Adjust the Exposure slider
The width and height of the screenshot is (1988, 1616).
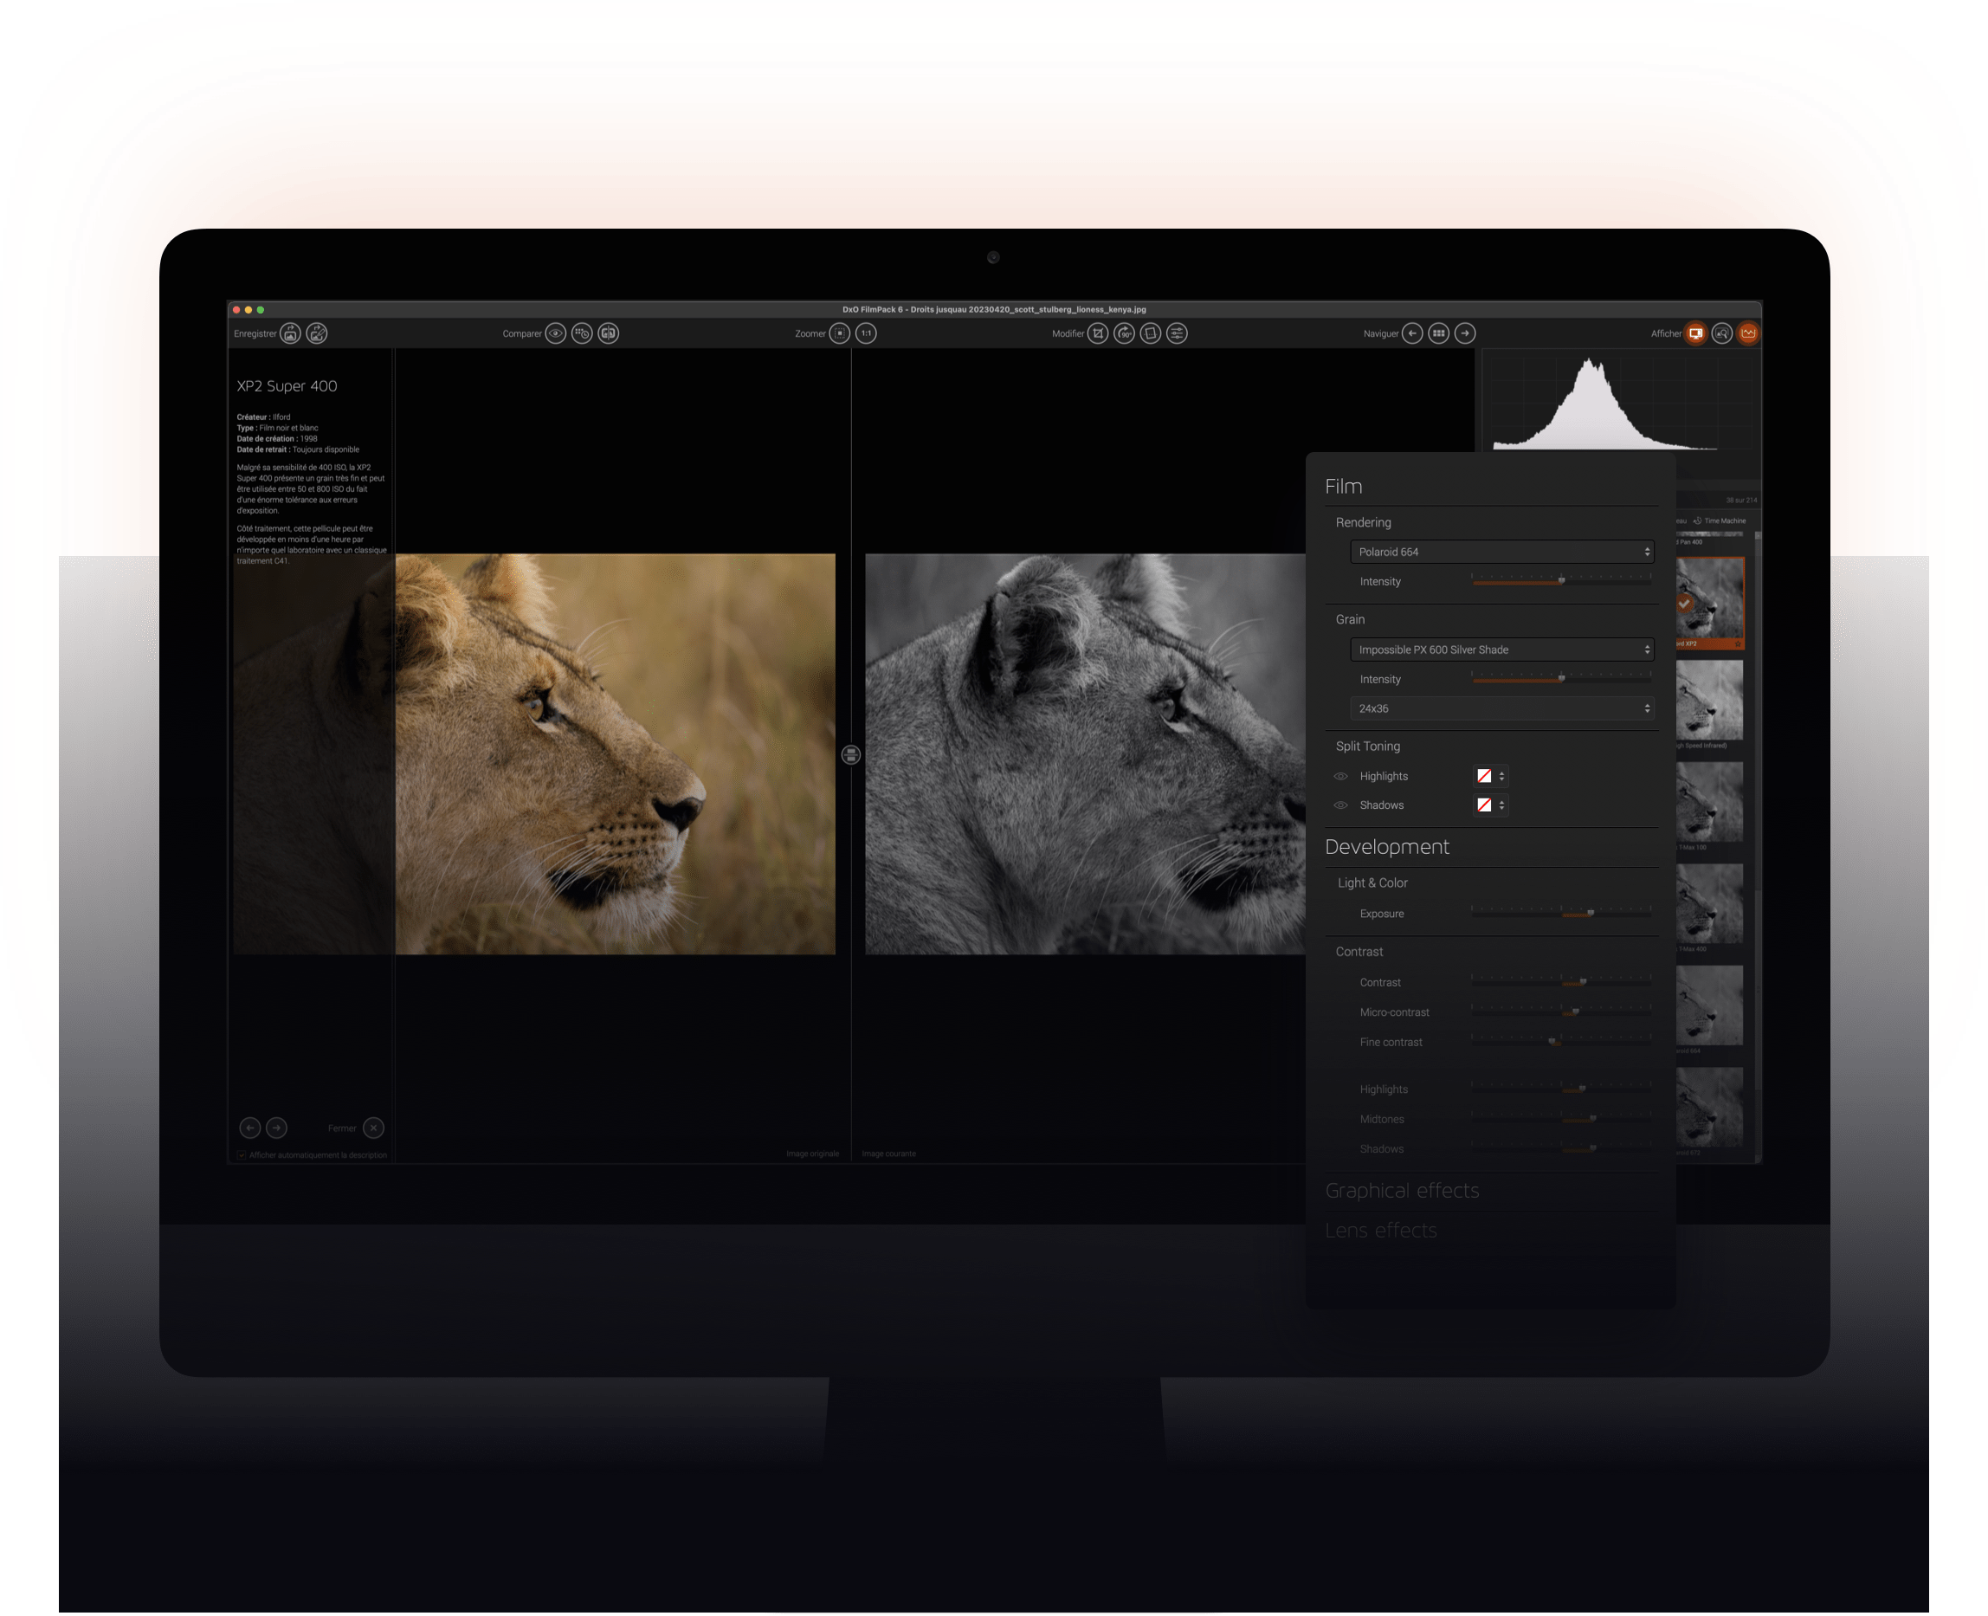[1561, 913]
